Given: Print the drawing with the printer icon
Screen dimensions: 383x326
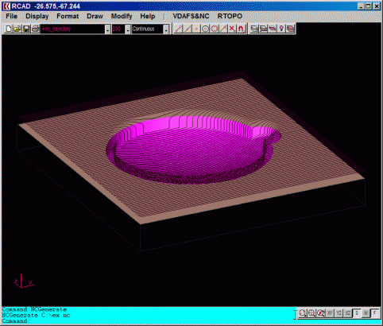Looking at the screenshot, I should point(35,29).
